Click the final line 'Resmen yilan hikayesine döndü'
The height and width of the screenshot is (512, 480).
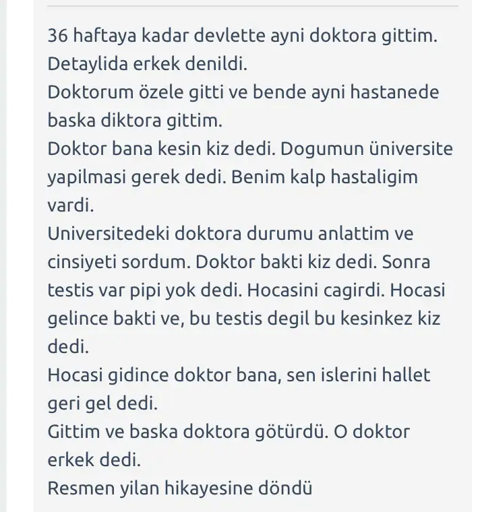point(180,488)
